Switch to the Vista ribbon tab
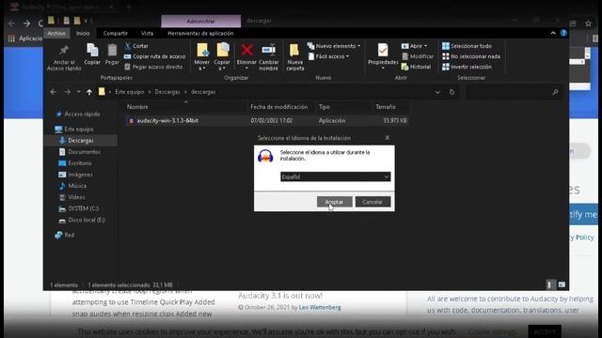602x338 pixels. coord(147,34)
